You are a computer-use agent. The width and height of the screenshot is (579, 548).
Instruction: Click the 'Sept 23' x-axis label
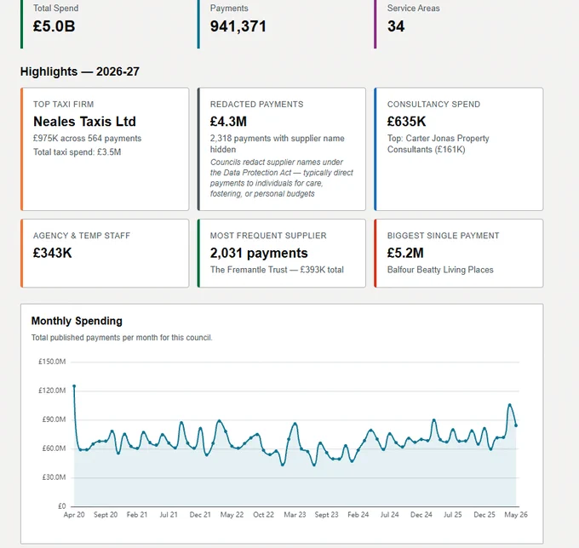(326, 515)
